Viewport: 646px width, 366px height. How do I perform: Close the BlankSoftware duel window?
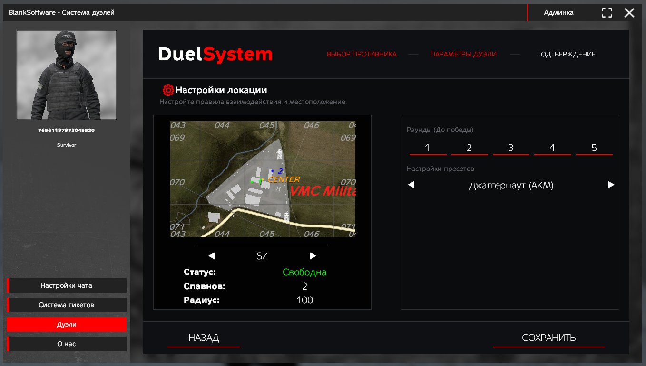[x=629, y=13]
